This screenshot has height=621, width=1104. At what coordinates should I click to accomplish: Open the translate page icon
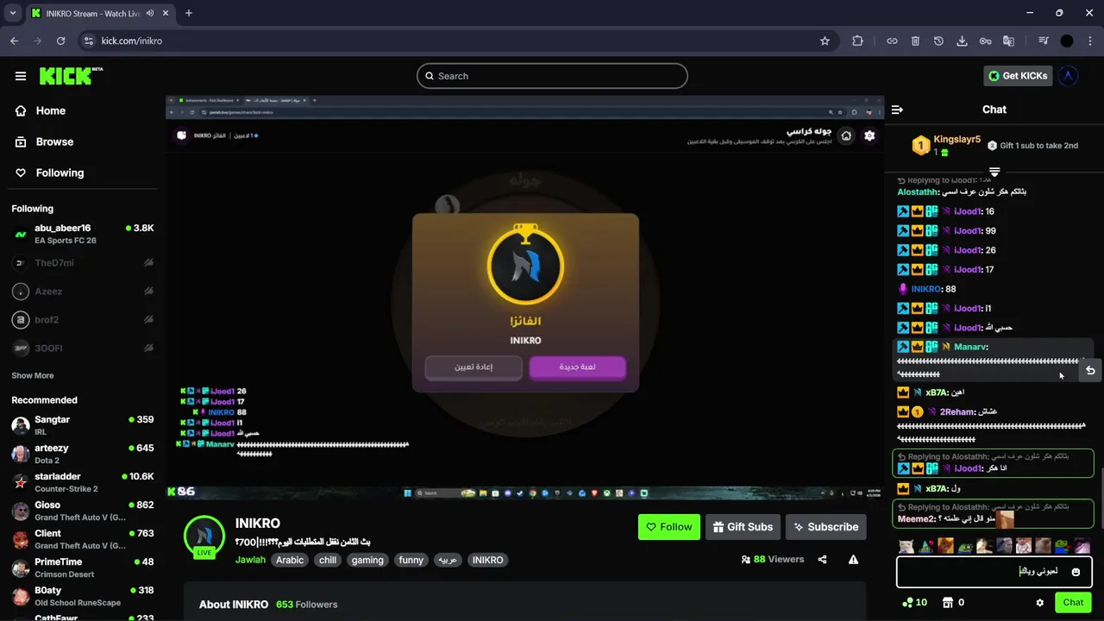(x=1008, y=41)
